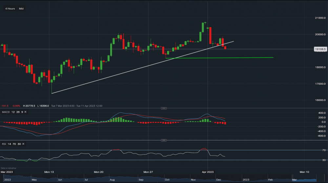Remove the MACD indicator with its X
Screen dimensions: 328x183
[x=25, y=112]
